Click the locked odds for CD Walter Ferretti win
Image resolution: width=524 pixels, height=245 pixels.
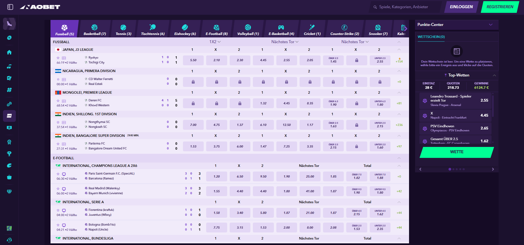point(193,82)
